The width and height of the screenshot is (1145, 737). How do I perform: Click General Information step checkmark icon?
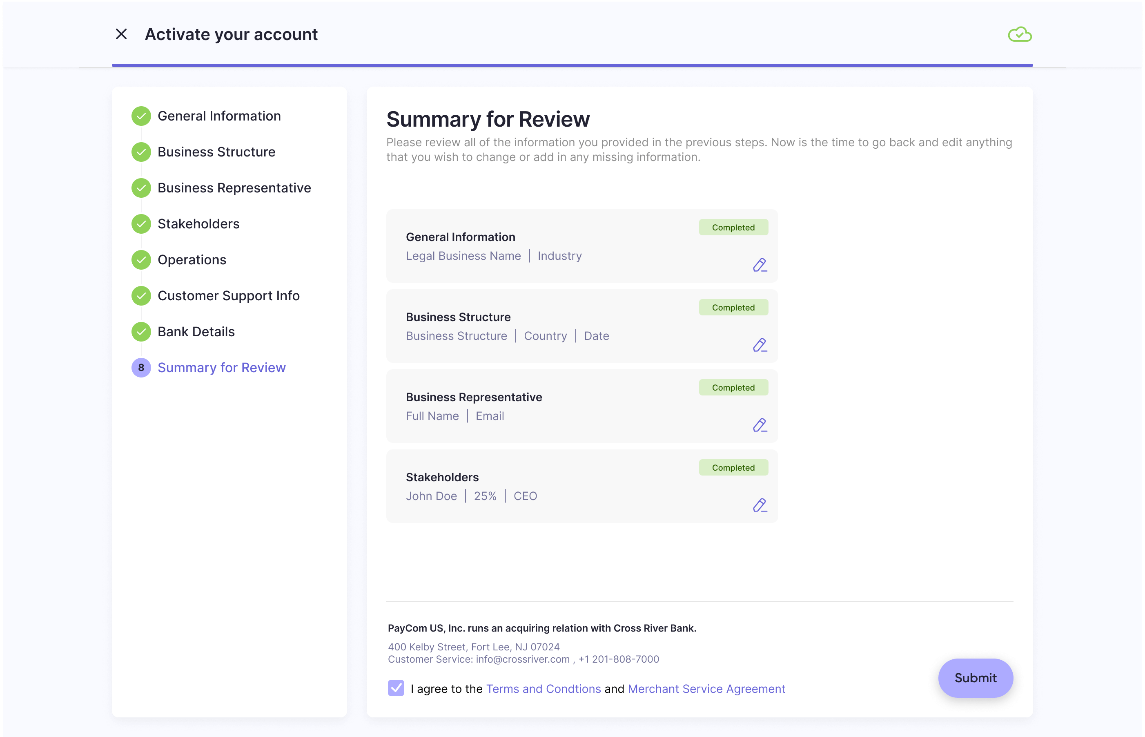[x=141, y=116]
